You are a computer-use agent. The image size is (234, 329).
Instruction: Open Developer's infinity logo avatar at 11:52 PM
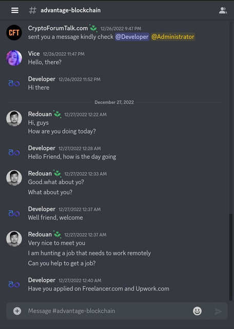pyautogui.click(x=14, y=83)
